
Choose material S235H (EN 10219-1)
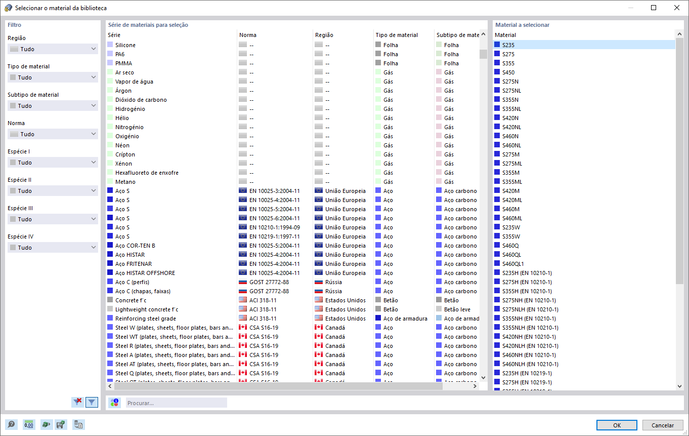[x=584, y=373]
